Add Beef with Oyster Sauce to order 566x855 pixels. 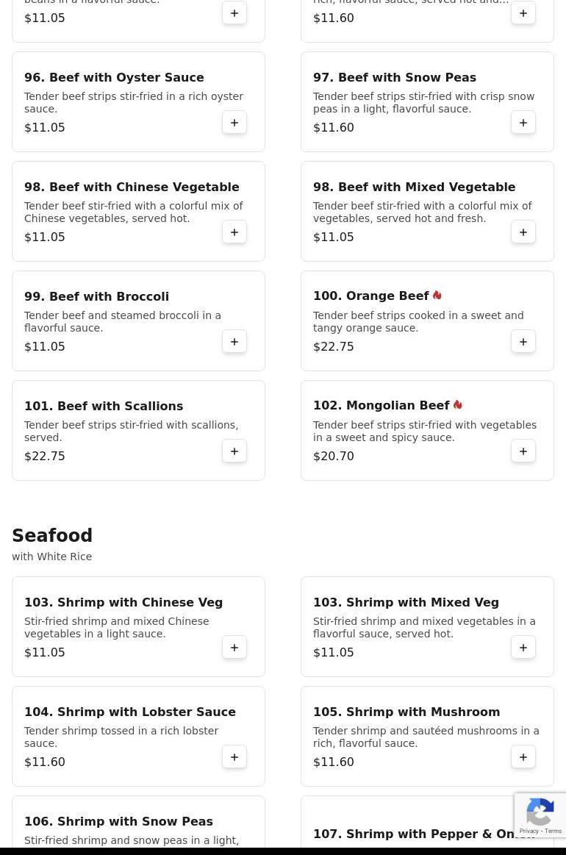(234, 123)
